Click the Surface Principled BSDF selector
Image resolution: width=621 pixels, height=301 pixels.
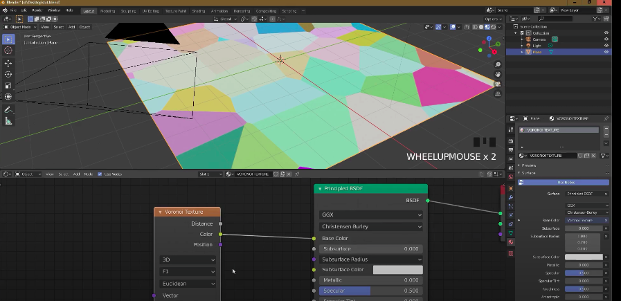coord(587,194)
